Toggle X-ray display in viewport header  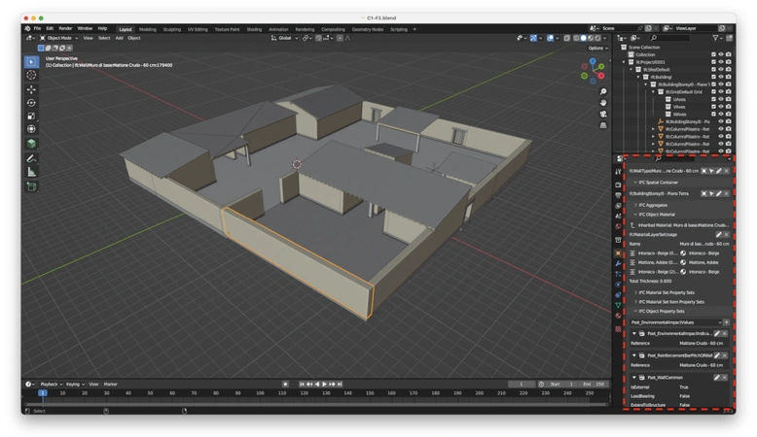(x=567, y=38)
